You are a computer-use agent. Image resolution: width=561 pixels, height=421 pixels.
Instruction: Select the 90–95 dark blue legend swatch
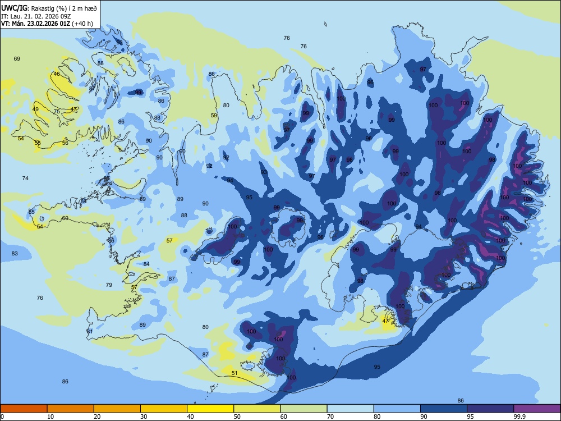click(x=444, y=409)
